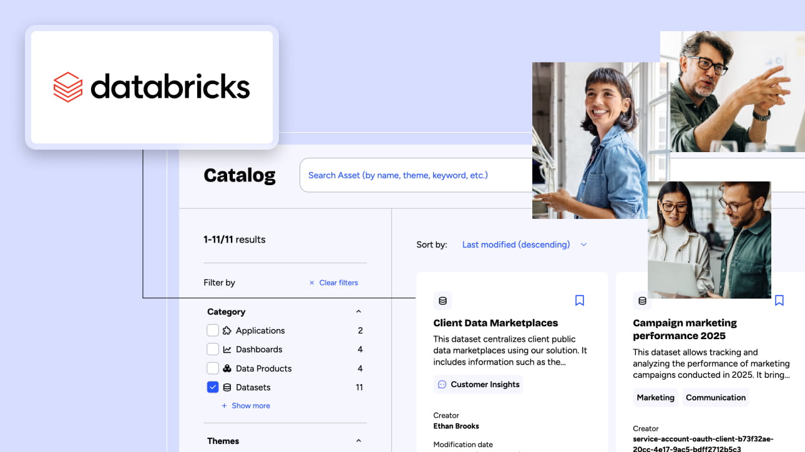The height and width of the screenshot is (452, 805).
Task: Bookmark the Campaign marketing performance 2025 card
Action: point(779,301)
